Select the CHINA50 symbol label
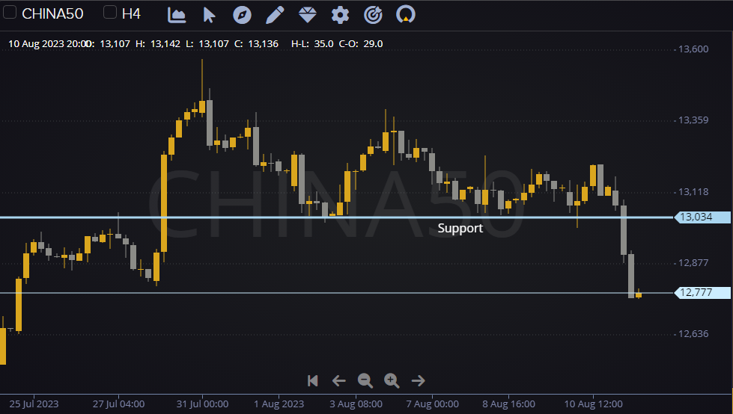 point(53,14)
